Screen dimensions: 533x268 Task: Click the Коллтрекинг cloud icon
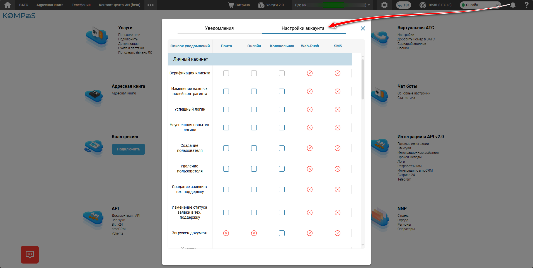pyautogui.click(x=94, y=148)
